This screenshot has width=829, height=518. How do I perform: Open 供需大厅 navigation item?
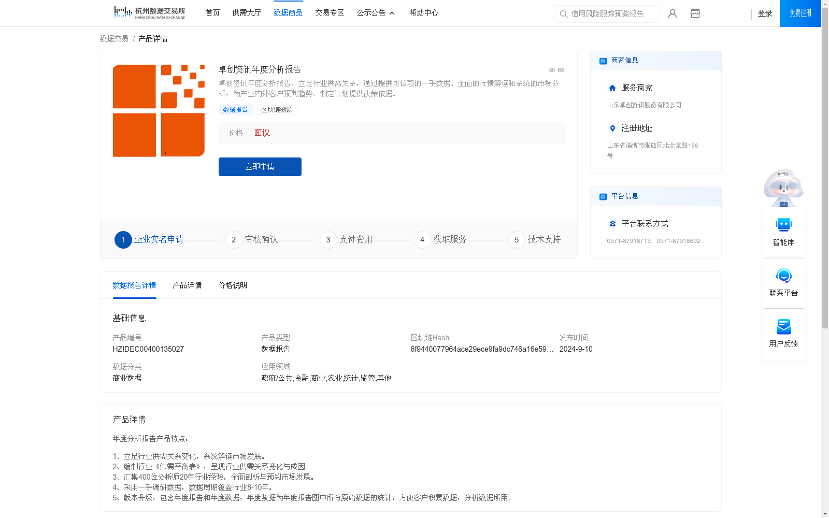247,13
